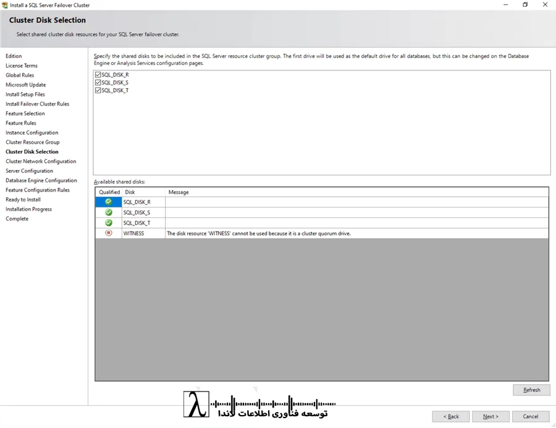Select SQL_DISK_S cell in available disks table
Screen dimensions: 556x428
143,212
